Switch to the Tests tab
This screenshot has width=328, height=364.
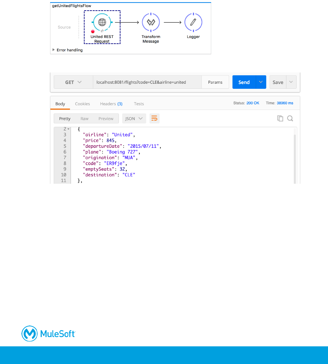(x=139, y=104)
